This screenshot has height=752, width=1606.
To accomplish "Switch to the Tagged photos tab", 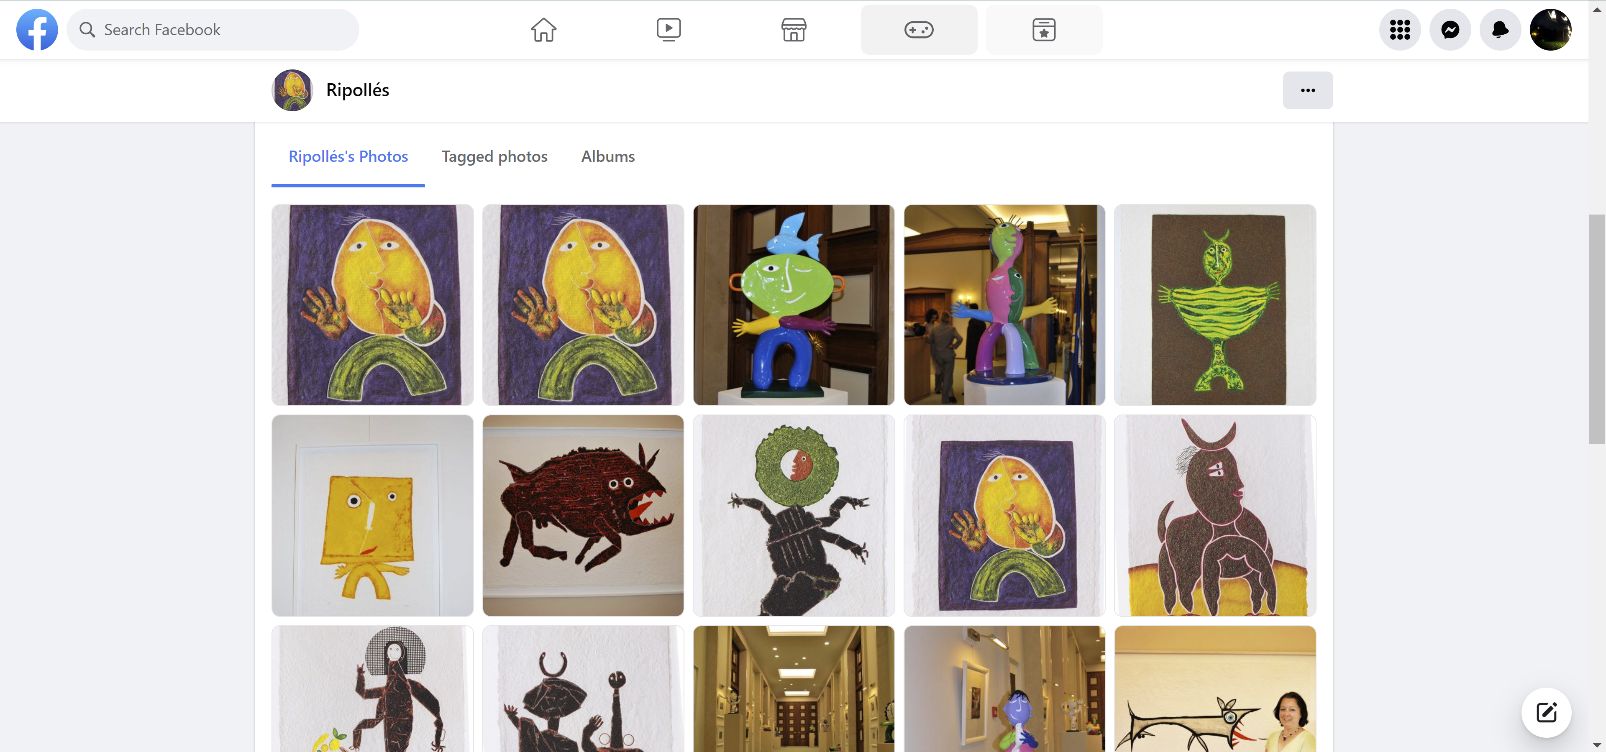I will pyautogui.click(x=494, y=156).
